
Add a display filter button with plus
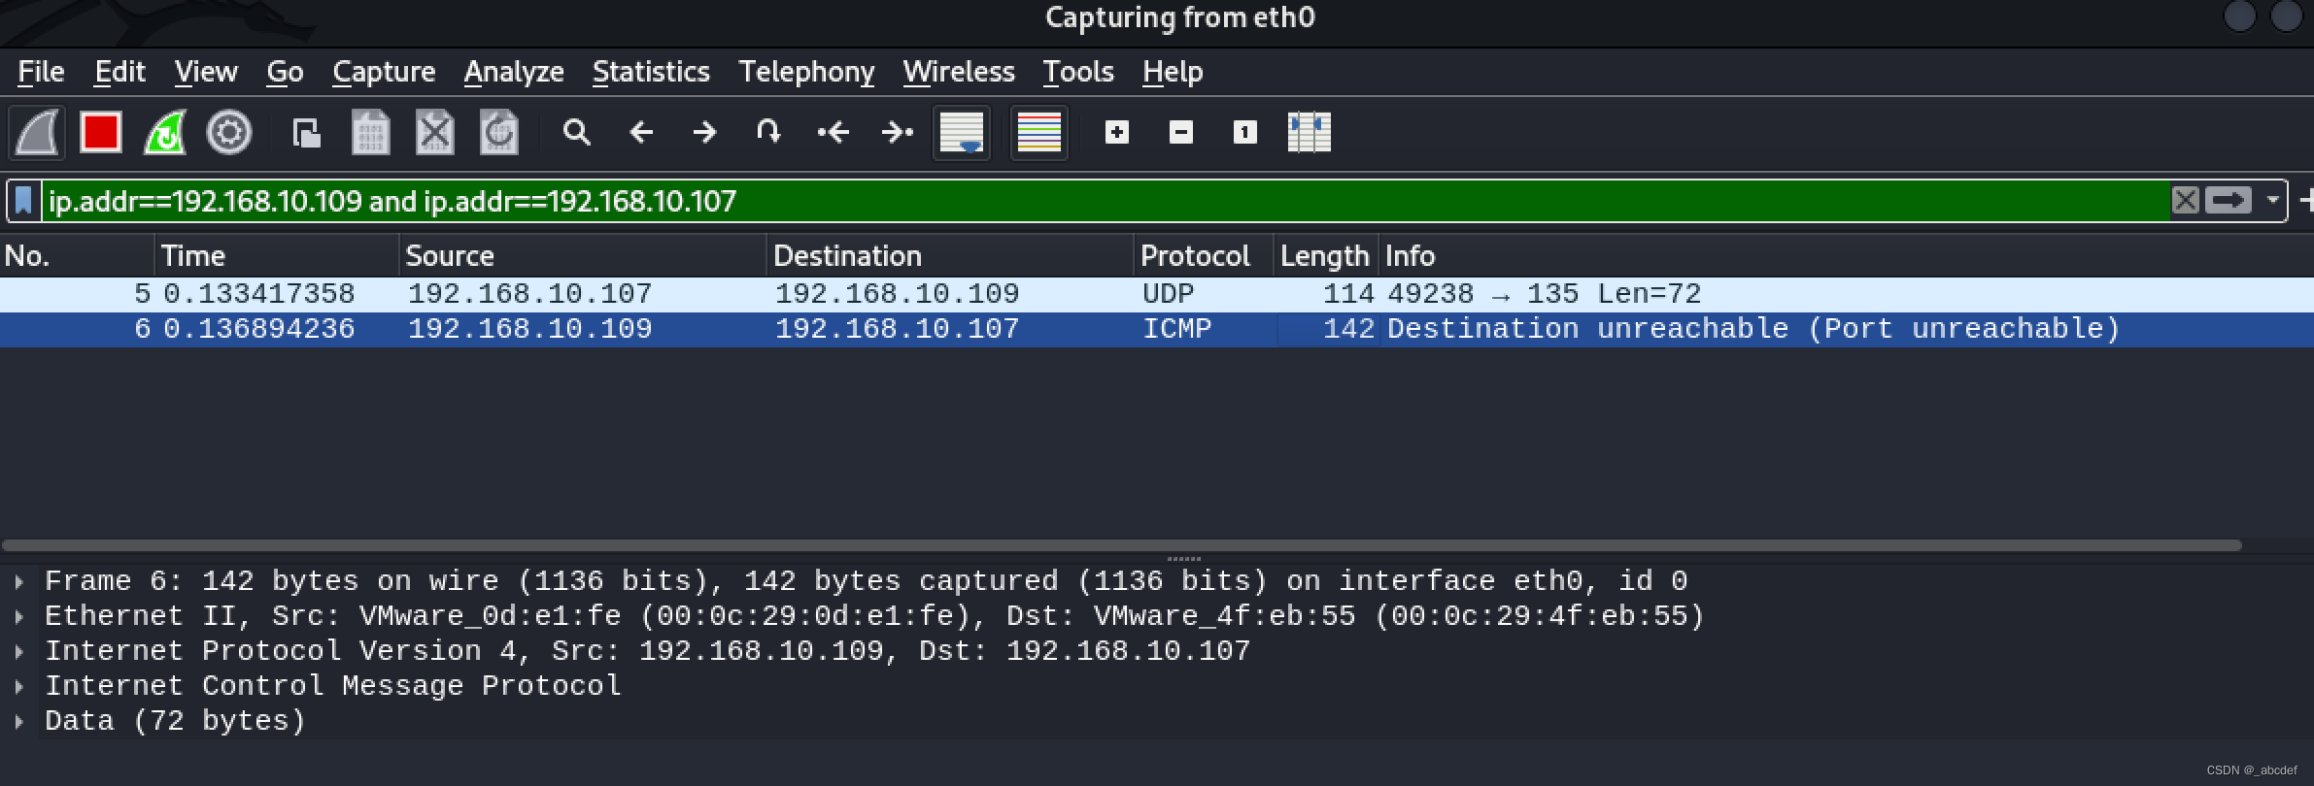click(x=2305, y=201)
